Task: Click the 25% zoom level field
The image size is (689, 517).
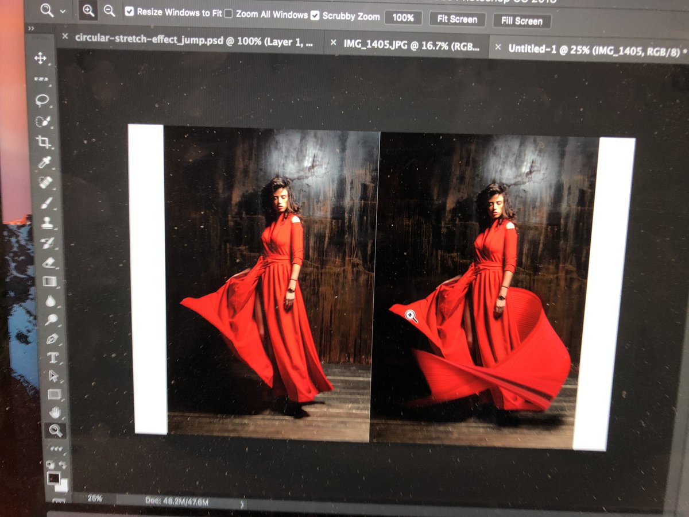Action: point(95,498)
